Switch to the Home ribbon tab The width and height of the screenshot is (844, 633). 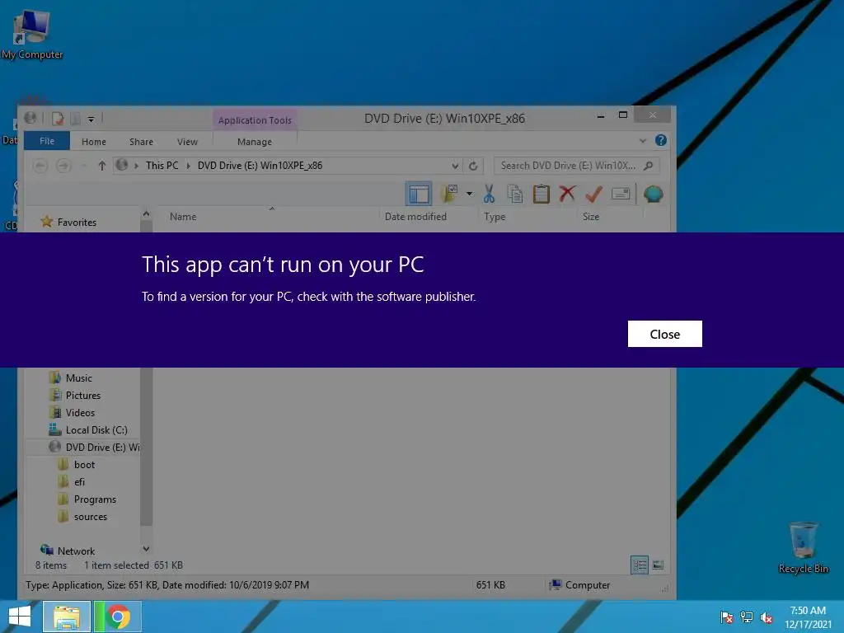[x=94, y=142]
